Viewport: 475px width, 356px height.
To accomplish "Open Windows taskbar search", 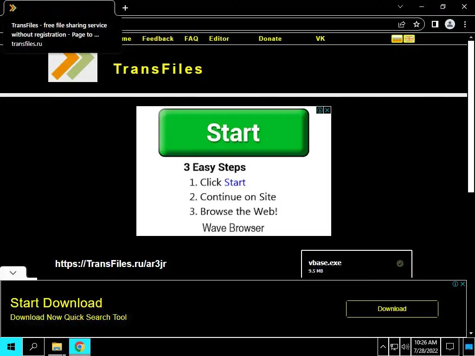I will click(33, 347).
